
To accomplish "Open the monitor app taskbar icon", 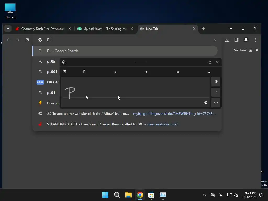I will pos(163,195).
